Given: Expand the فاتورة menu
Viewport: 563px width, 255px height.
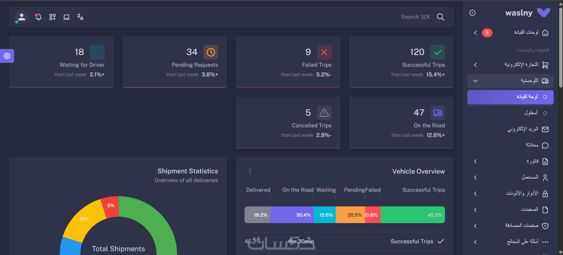Looking at the screenshot, I should [x=510, y=161].
